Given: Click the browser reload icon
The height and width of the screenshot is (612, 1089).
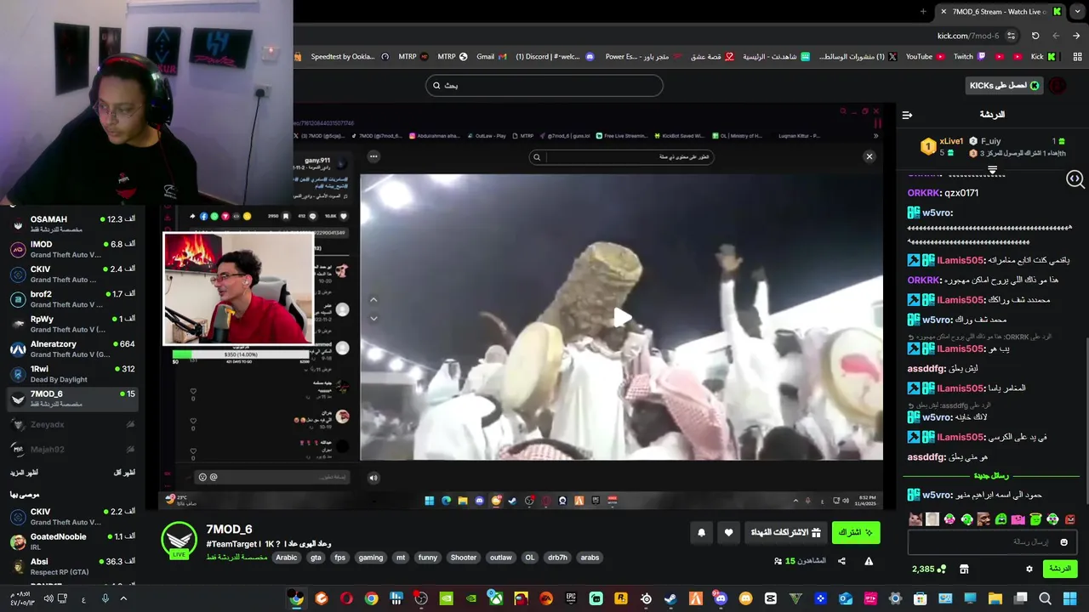Looking at the screenshot, I should pyautogui.click(x=1035, y=36).
